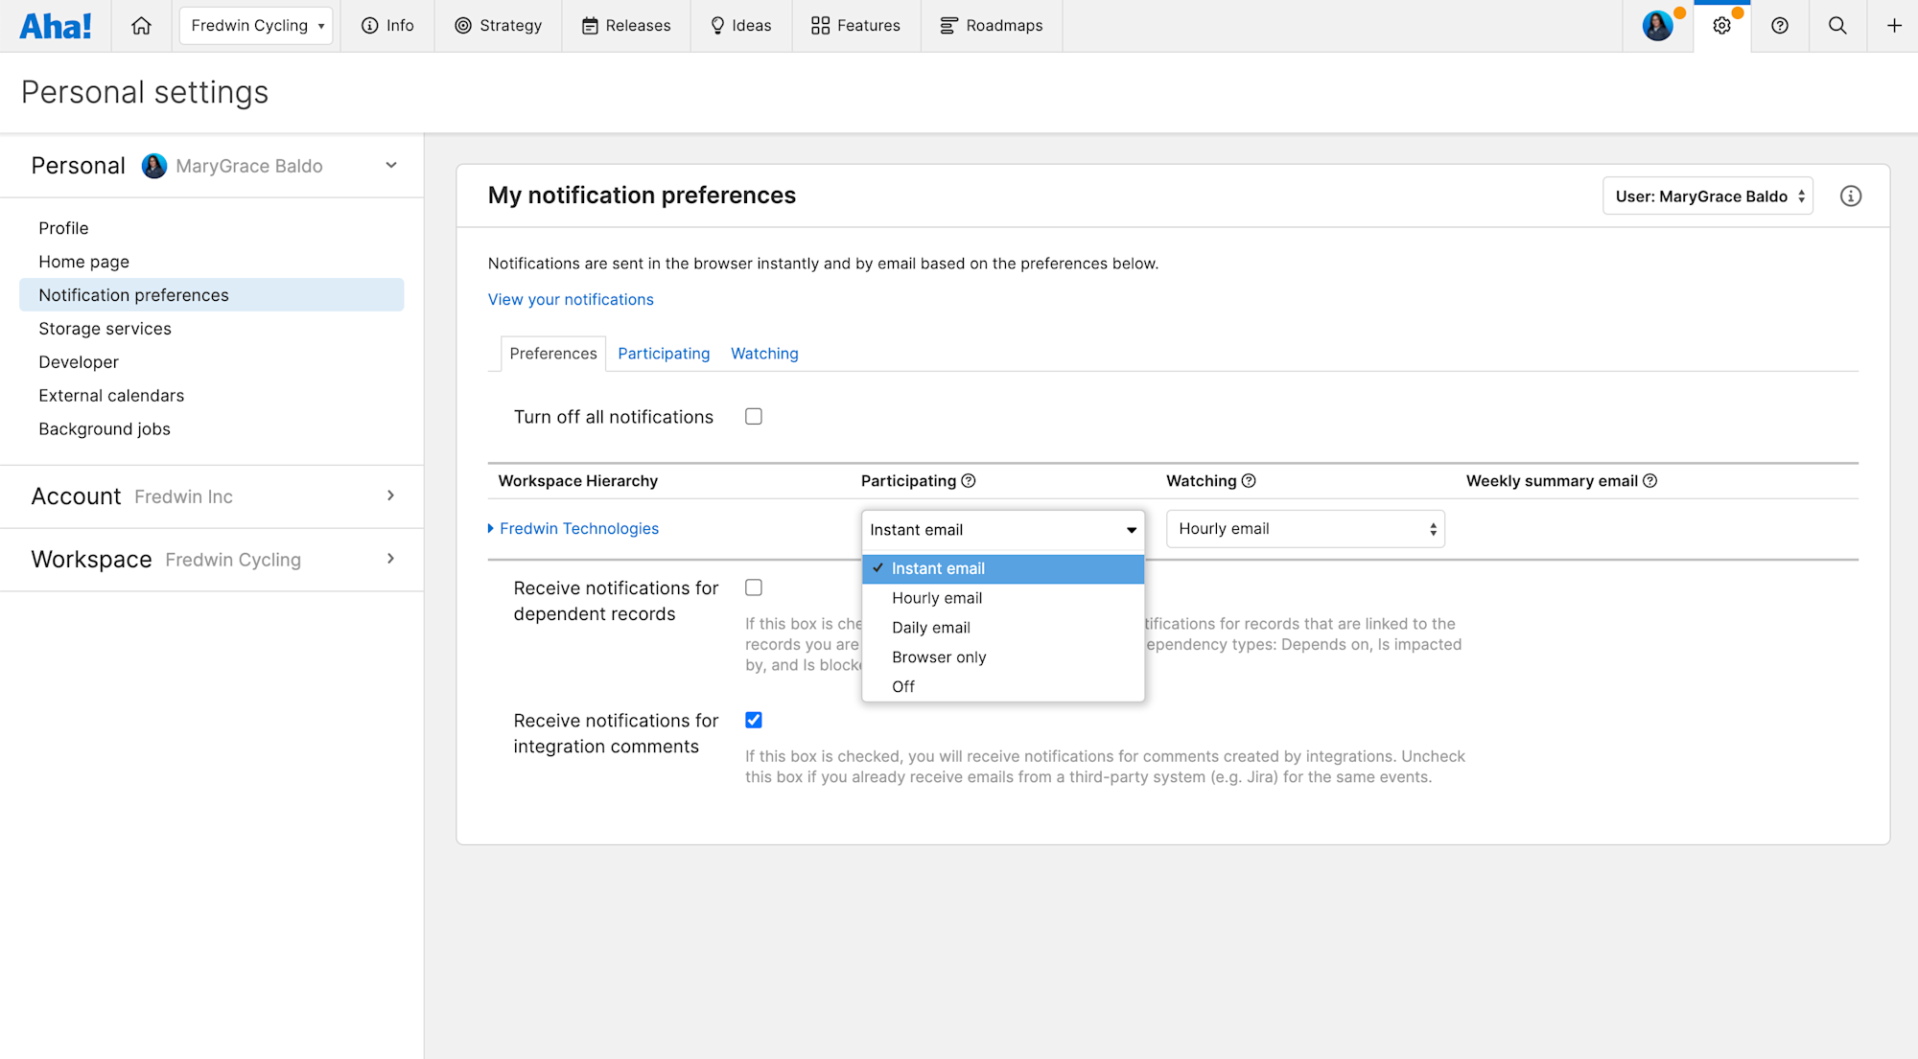The width and height of the screenshot is (1918, 1059).
Task: Click the plus add icon
Action: point(1894,26)
